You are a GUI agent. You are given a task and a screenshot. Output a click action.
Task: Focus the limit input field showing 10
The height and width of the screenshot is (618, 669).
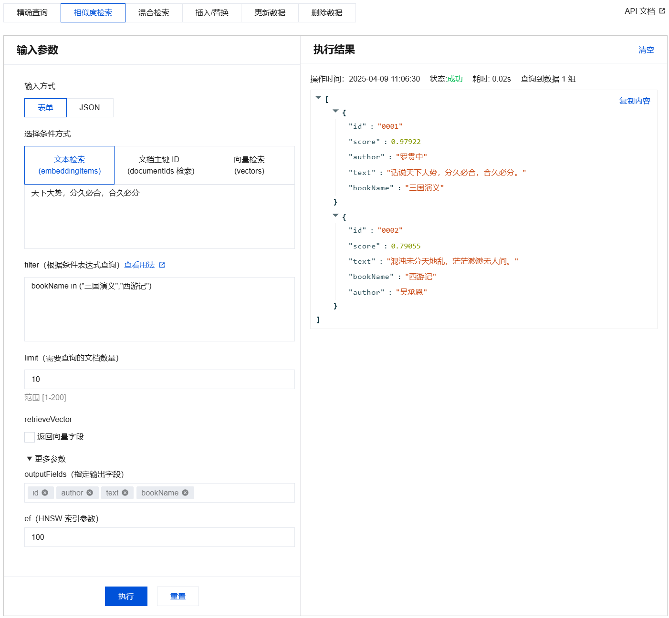159,380
